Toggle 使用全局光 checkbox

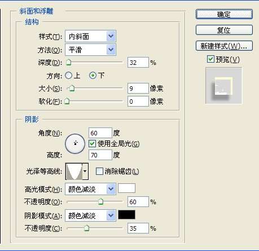[92, 144]
